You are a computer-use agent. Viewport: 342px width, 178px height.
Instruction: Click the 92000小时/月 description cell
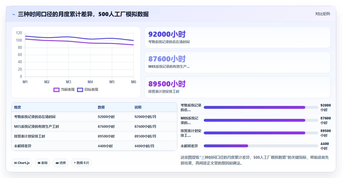145,117
